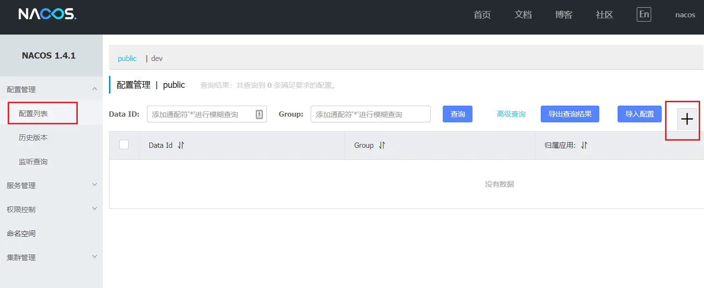Click the 归属应用 column sort icon
The image size is (704, 288).
(x=584, y=145)
